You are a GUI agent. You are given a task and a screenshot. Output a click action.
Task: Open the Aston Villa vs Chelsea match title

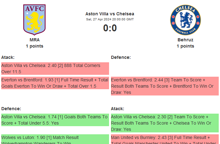coord(110,14)
